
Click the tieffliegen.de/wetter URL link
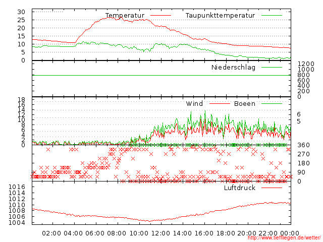tap(284, 237)
